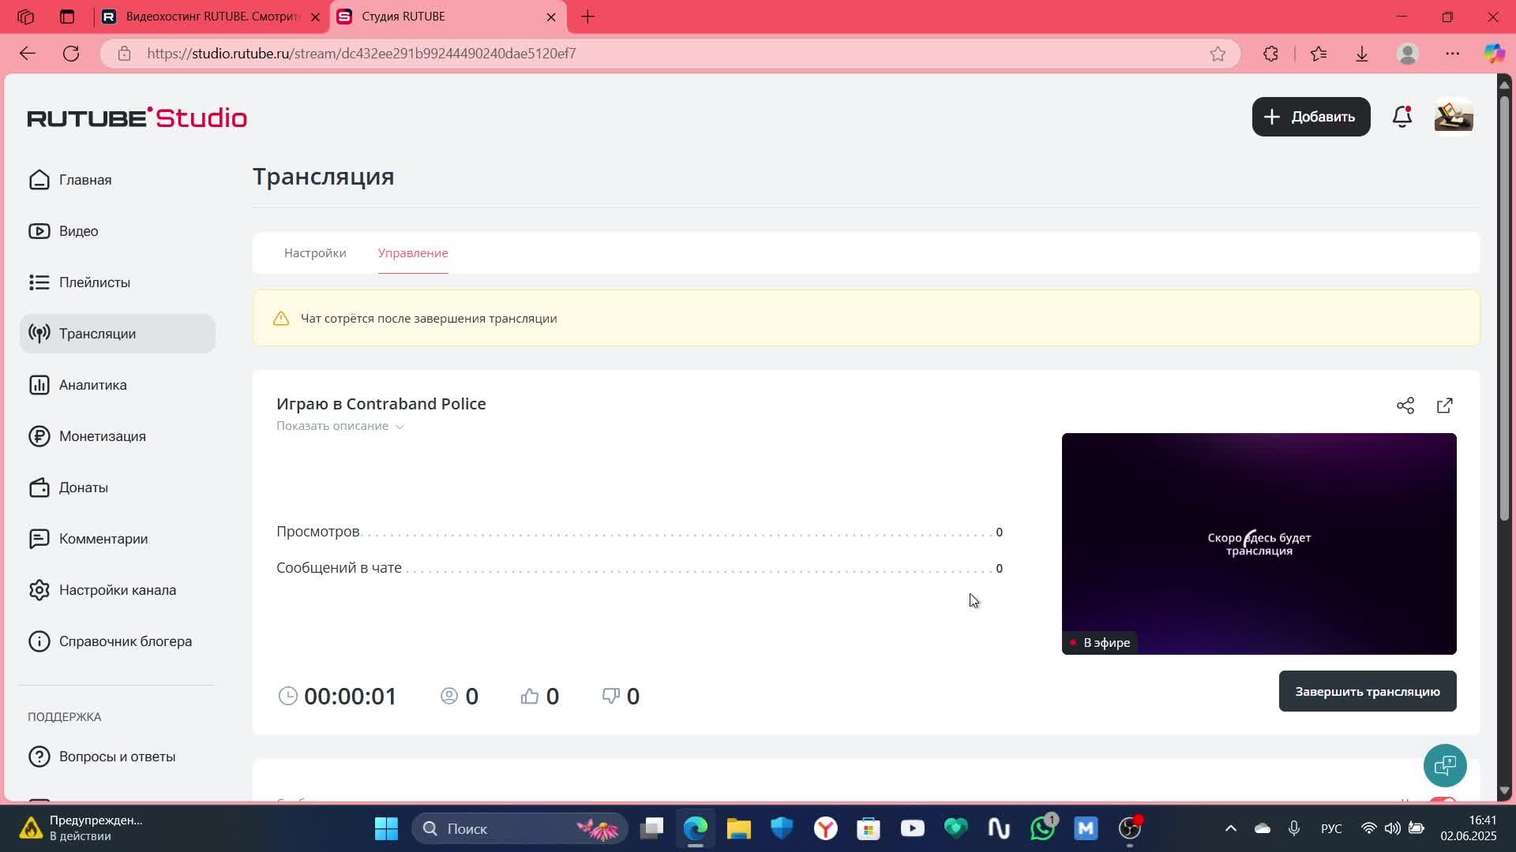Click the Добавить button

pyautogui.click(x=1311, y=117)
